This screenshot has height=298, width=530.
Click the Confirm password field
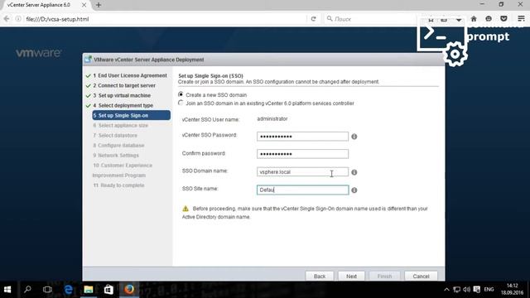[302, 154]
